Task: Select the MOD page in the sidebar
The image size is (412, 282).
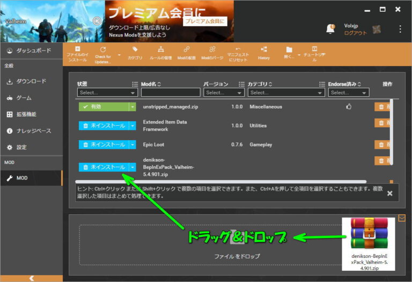Action: pyautogui.click(x=31, y=178)
